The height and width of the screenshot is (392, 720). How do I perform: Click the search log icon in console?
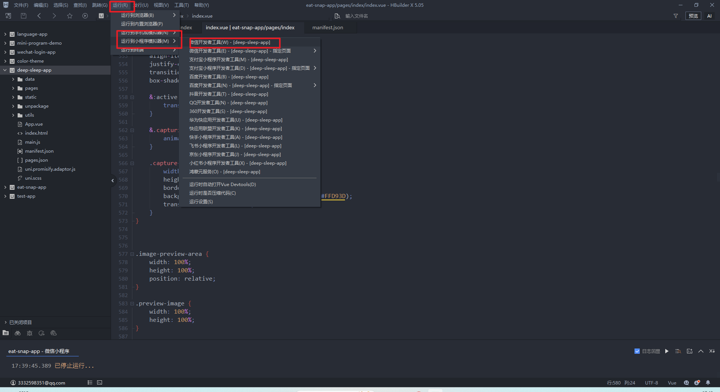click(x=678, y=351)
